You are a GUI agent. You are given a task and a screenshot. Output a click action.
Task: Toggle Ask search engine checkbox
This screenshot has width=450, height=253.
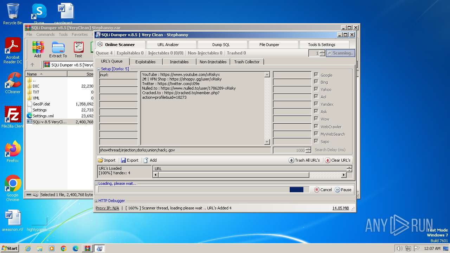[316, 111]
